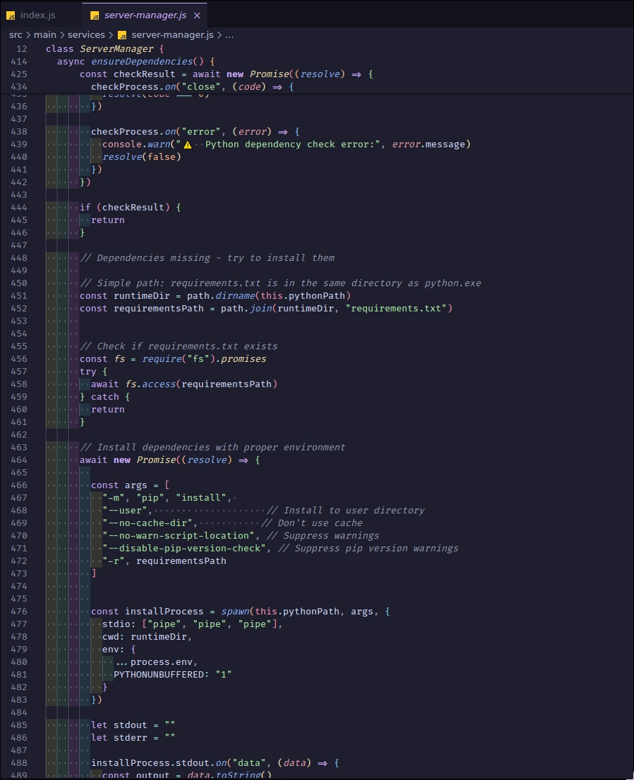634x780 pixels.
Task: Jump to sticky header "class ServerManager"
Action: pyautogui.click(x=104, y=49)
